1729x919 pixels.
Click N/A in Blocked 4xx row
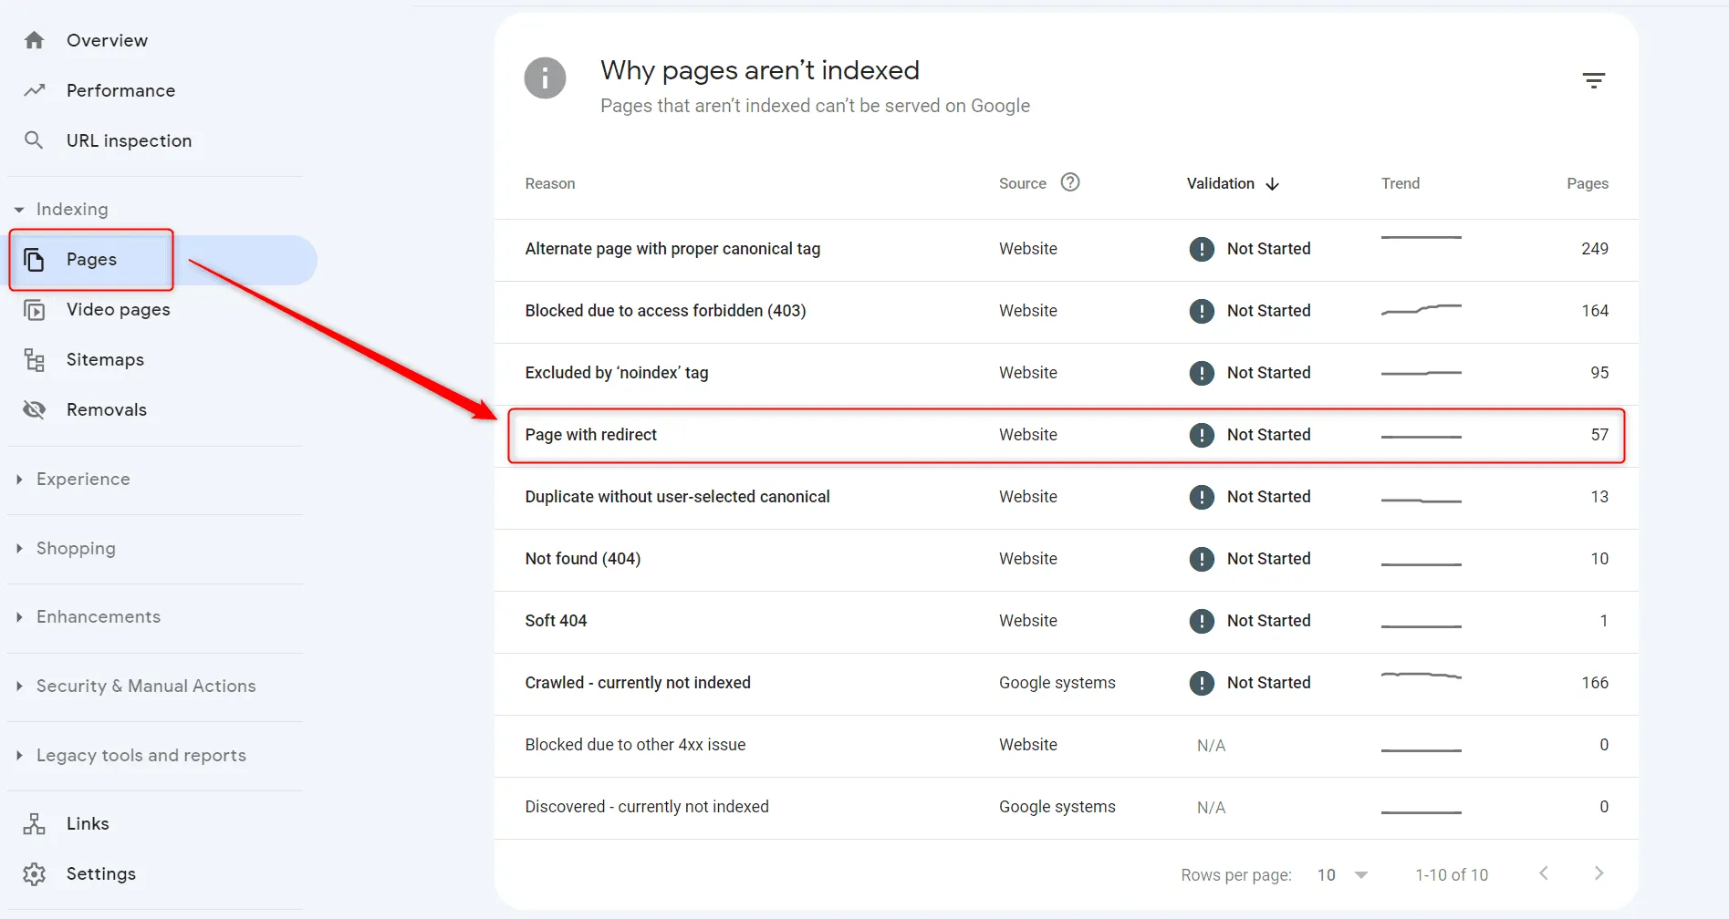click(1211, 746)
